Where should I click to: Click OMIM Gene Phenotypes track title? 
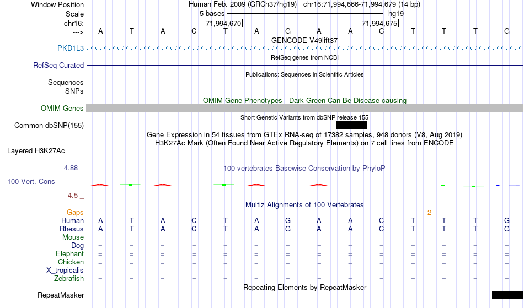pyautogui.click(x=304, y=100)
